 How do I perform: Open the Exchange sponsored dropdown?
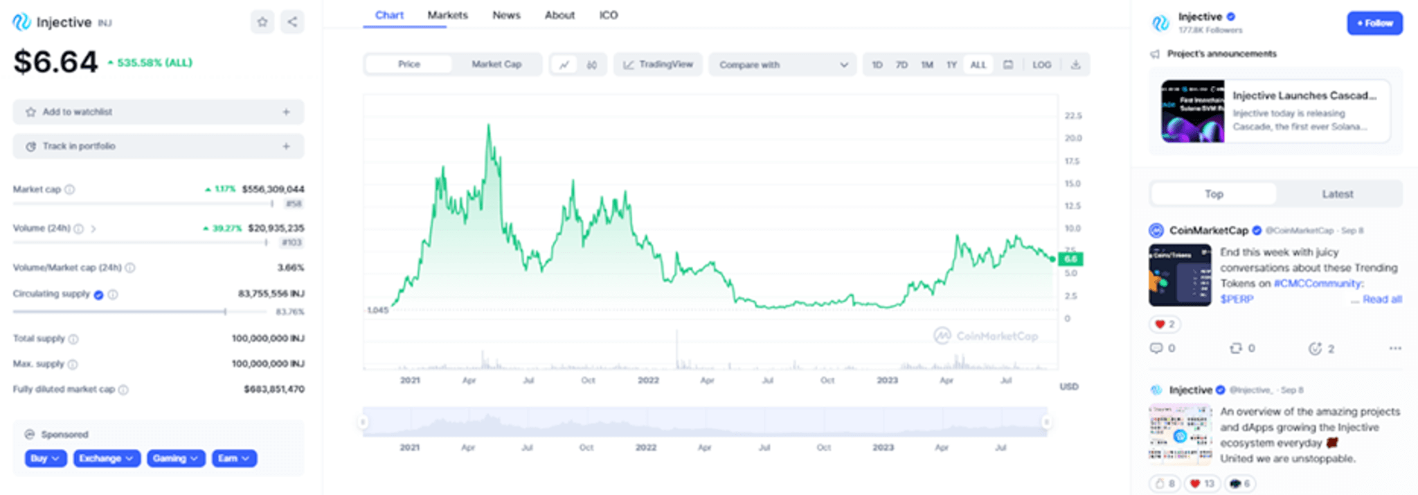107,458
